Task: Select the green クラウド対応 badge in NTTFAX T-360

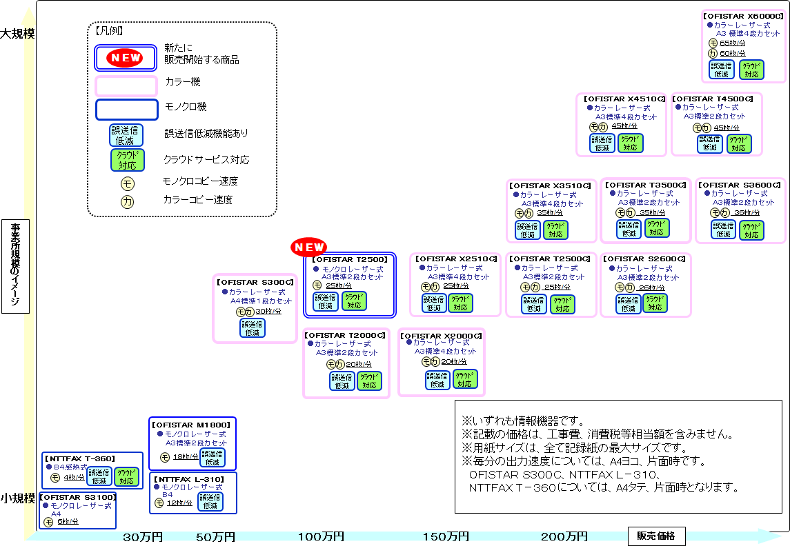Action: (x=126, y=476)
